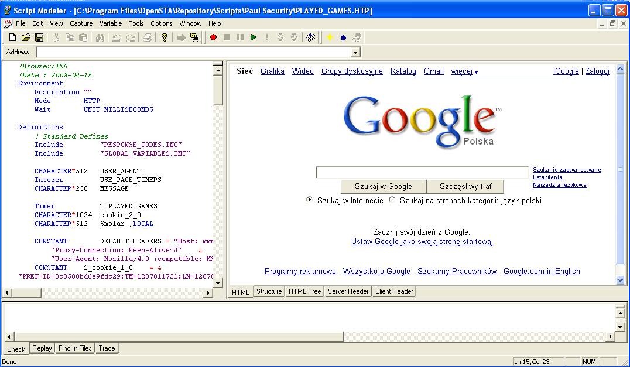Select Szukaj na stronach kategorii radio button
The image size is (630, 367).
[392, 200]
